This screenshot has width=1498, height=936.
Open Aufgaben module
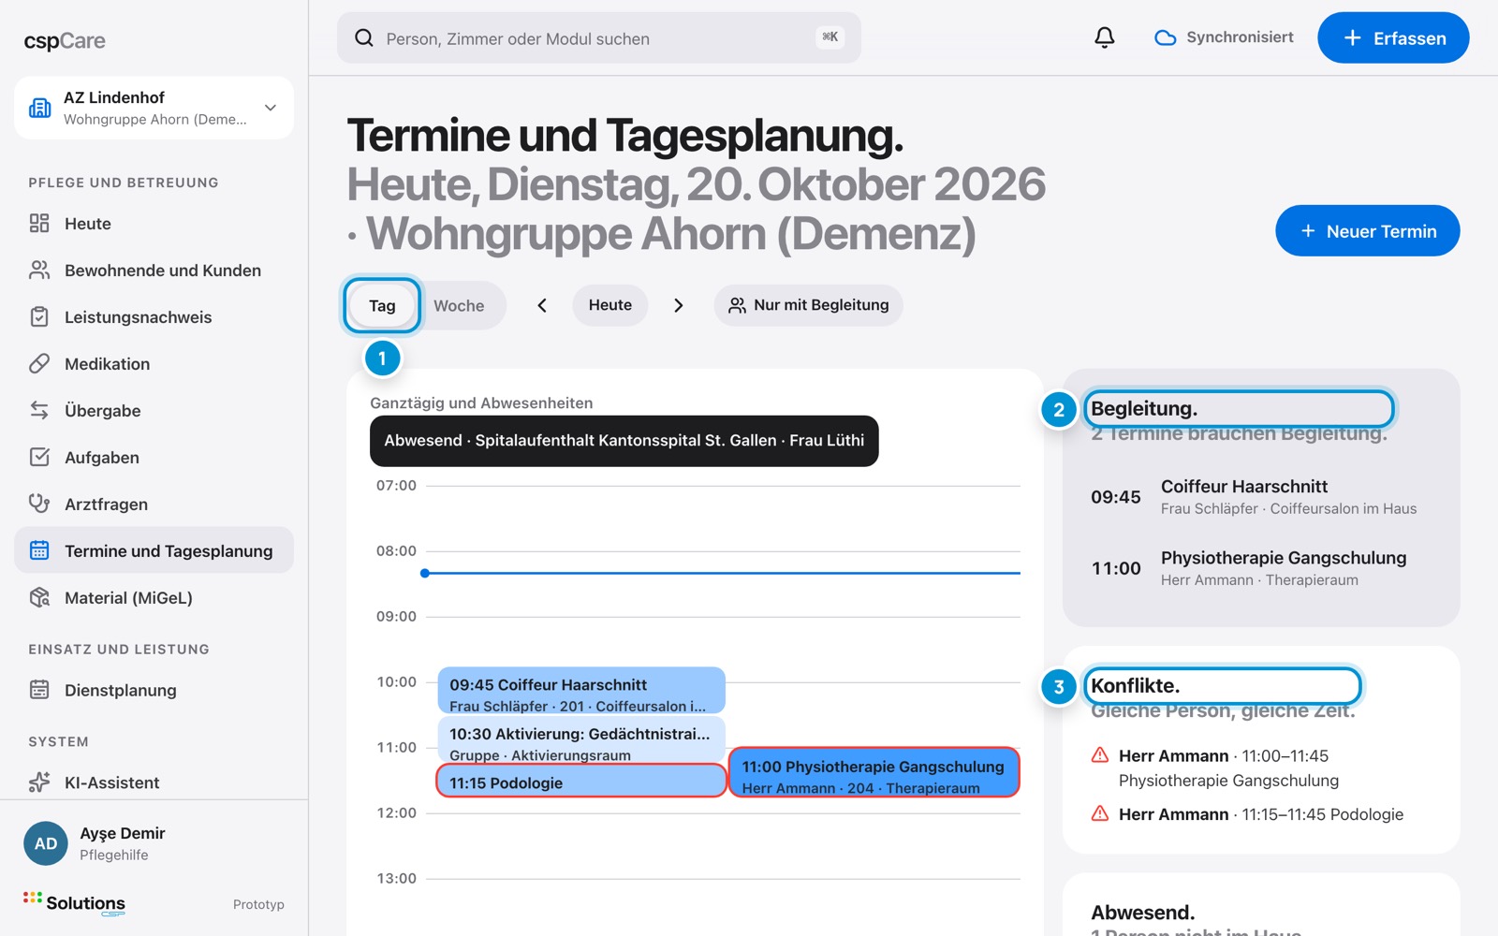coord(154,457)
